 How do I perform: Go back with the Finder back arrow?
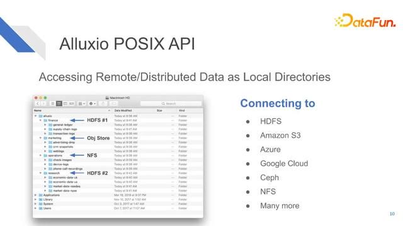[x=38, y=104]
